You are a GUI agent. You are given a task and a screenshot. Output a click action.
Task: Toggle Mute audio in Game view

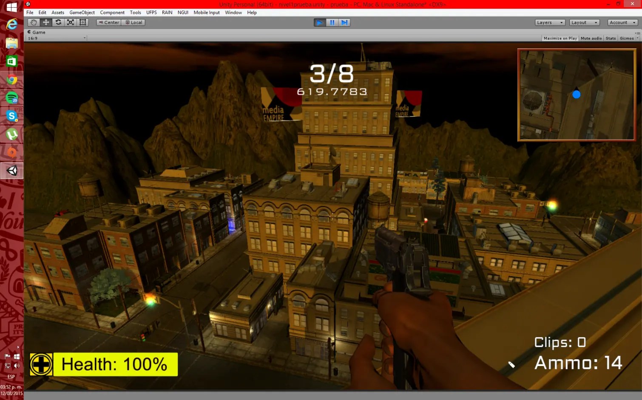(x=591, y=38)
